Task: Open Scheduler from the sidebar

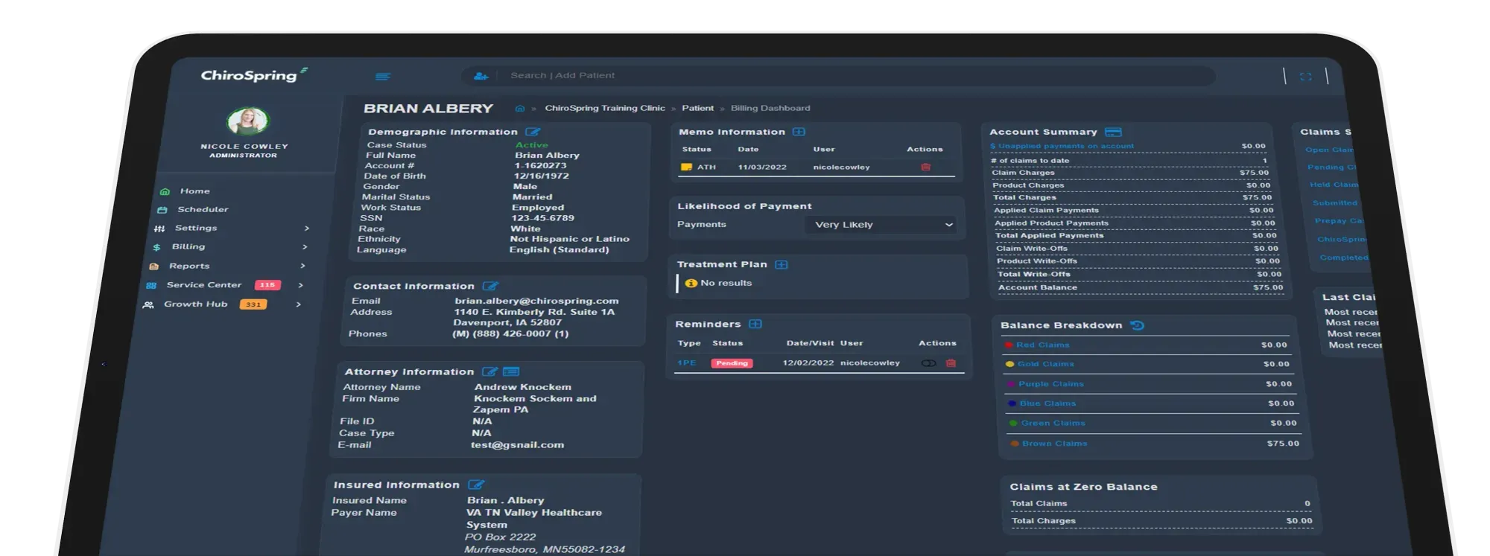Action: [203, 210]
